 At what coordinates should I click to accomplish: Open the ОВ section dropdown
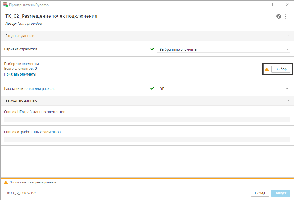coord(223,89)
